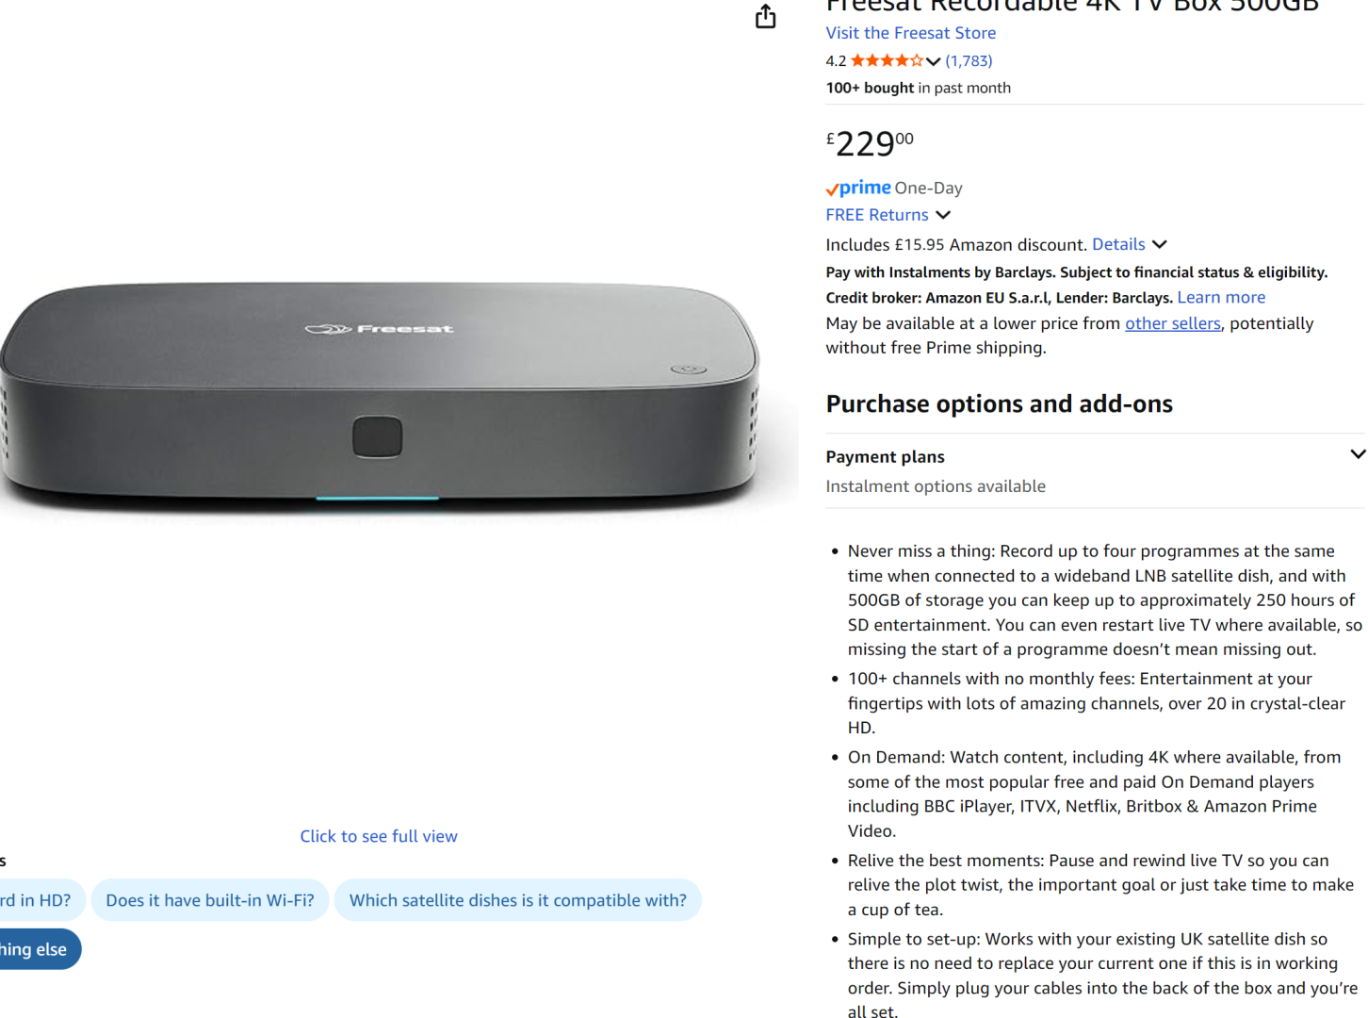Expand the FREE Returns dropdown
1368x1018 pixels.
point(943,215)
